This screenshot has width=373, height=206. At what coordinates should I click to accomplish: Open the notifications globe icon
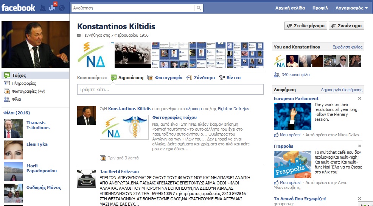pyautogui.click(x=61, y=8)
